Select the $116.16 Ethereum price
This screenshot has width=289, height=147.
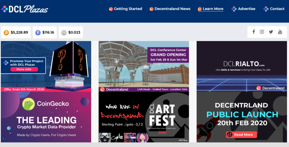[x=48, y=32]
